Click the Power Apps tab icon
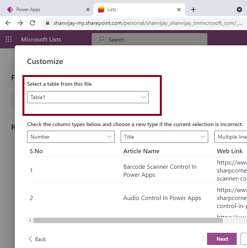The width and height of the screenshot is (247, 248). point(10,10)
